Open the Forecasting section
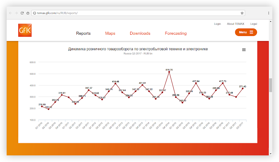This screenshot has width=279, height=162. 176,33
